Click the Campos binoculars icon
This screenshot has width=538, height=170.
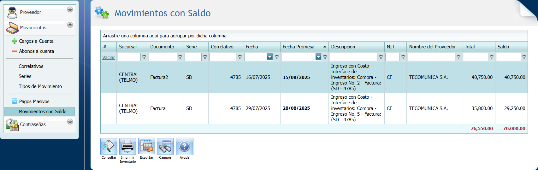pos(165,146)
